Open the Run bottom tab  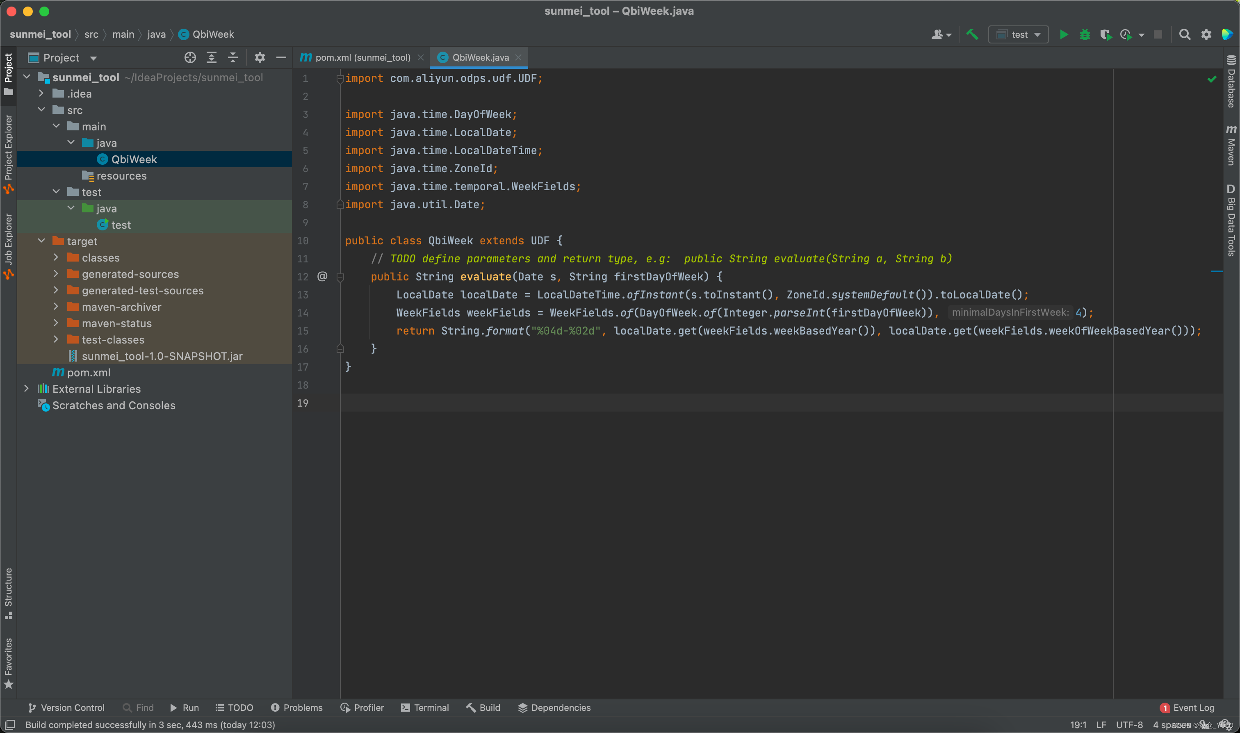coord(184,707)
